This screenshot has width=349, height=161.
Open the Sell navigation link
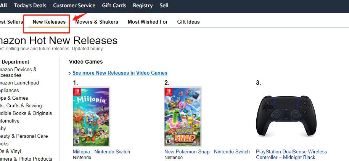[164, 6]
